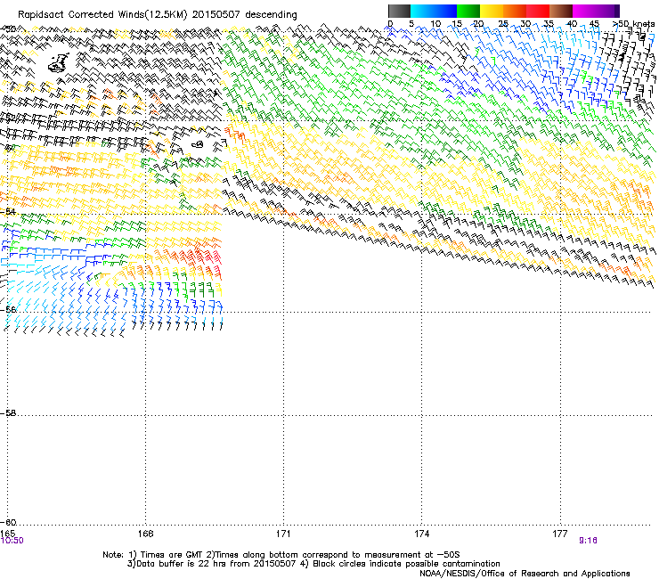The height and width of the screenshot is (579, 659).
Task: Click the '>50 knots' legend label
Action: 633,24
